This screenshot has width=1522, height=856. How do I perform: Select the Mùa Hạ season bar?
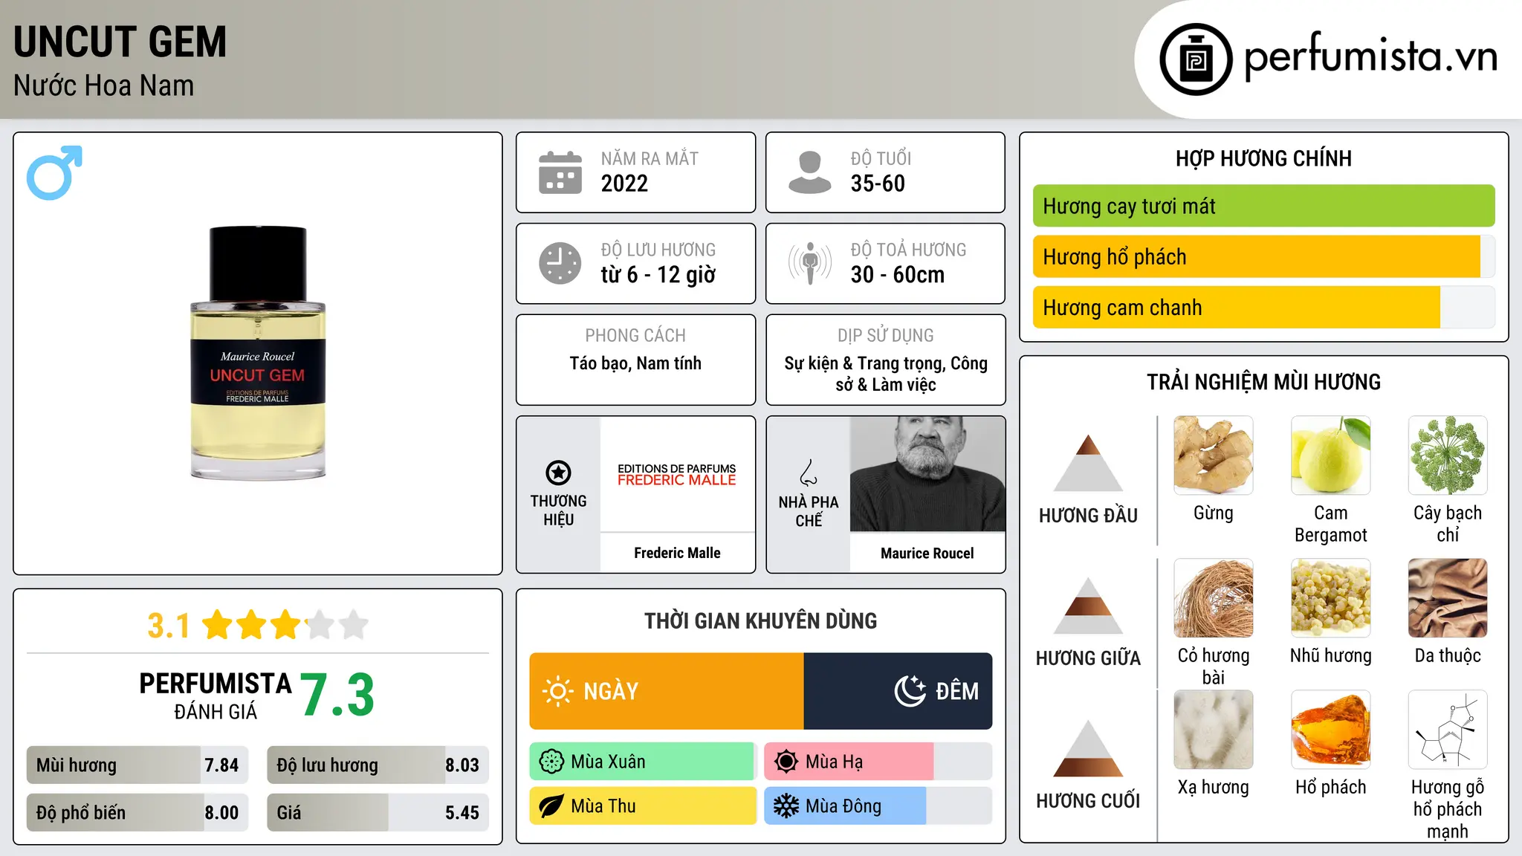878,762
